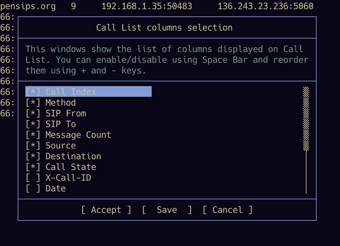The width and height of the screenshot is (340, 246).
Task: Click the Message Count column label
Action: (78, 135)
